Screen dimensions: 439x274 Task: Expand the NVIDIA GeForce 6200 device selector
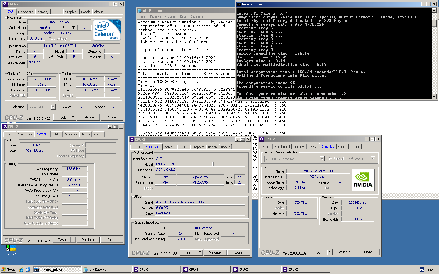click(322, 159)
